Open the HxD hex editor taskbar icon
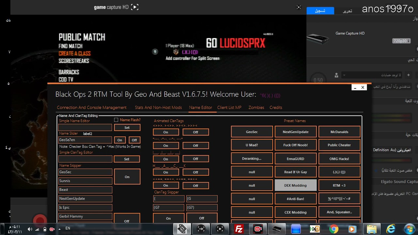 [315, 229]
